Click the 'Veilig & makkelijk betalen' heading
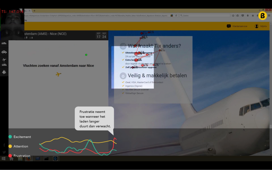This screenshot has width=272, height=170. coord(157,75)
